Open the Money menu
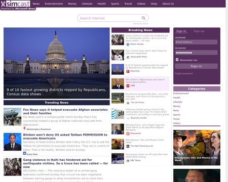Viewport: 228px width, 182px height. click(x=72, y=4)
